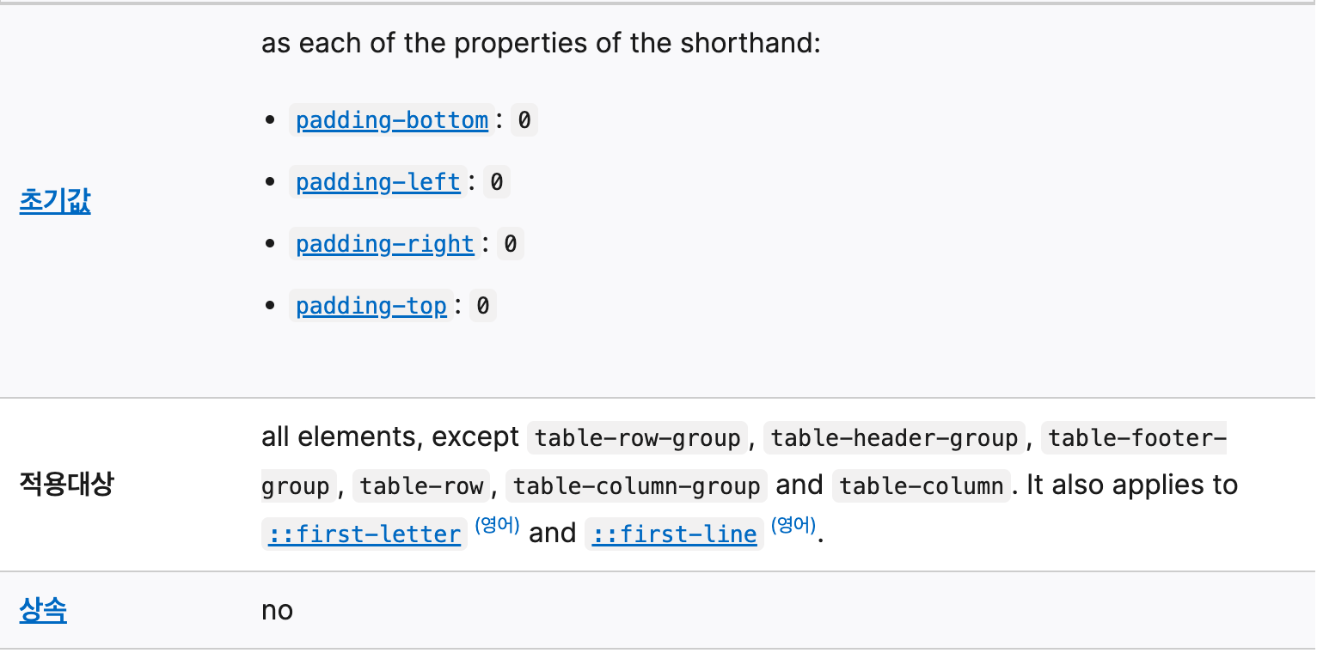Click the table-header-group code snippet
This screenshot has height=653, width=1317.
(894, 439)
